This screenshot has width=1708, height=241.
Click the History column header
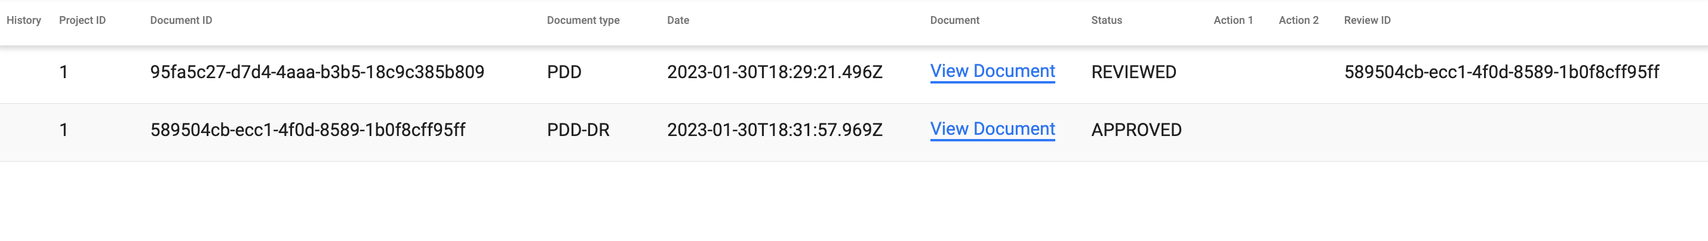[x=24, y=20]
